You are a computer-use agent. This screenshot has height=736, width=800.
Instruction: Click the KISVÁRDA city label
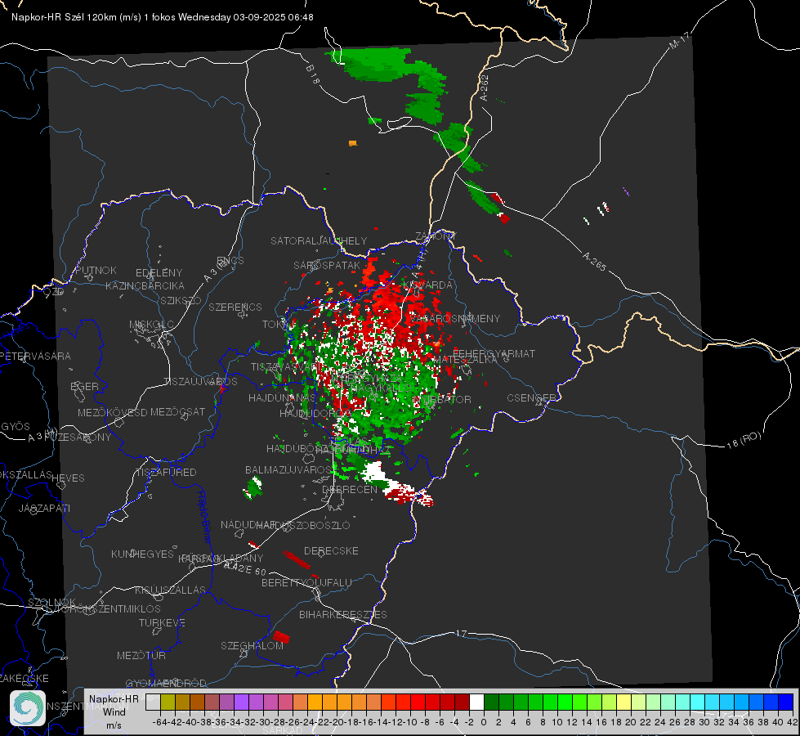(x=428, y=285)
